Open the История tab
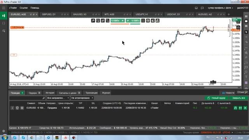This screenshot has width=249, height=140. (x=50, y=93)
